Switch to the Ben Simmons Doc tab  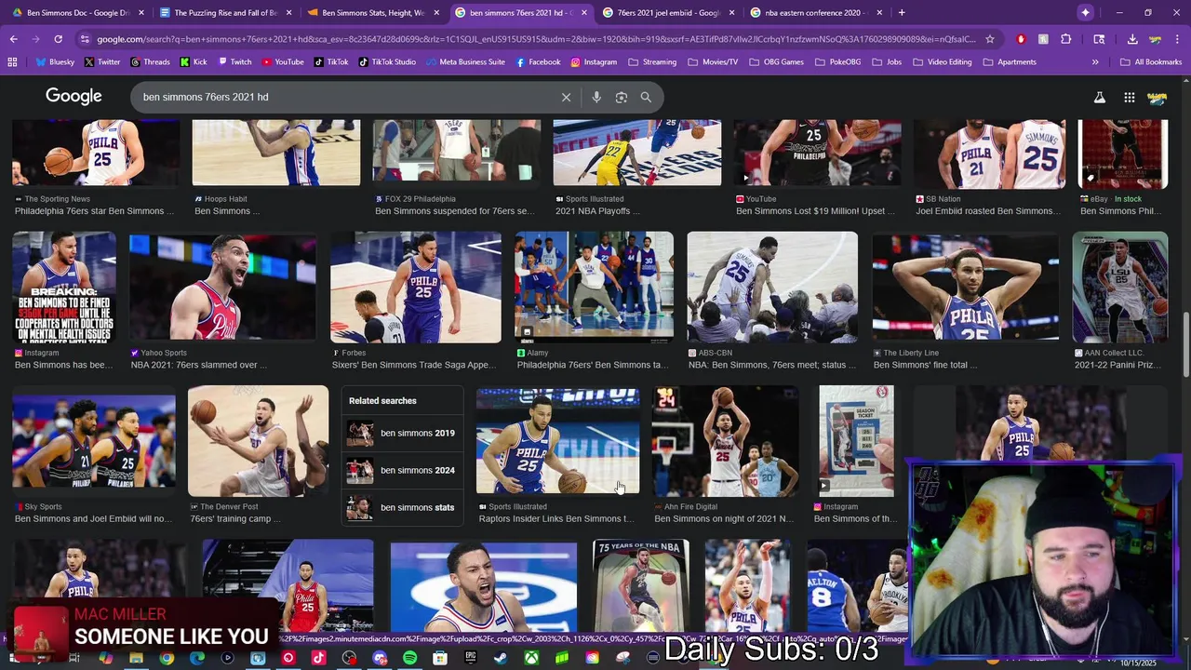[77, 13]
